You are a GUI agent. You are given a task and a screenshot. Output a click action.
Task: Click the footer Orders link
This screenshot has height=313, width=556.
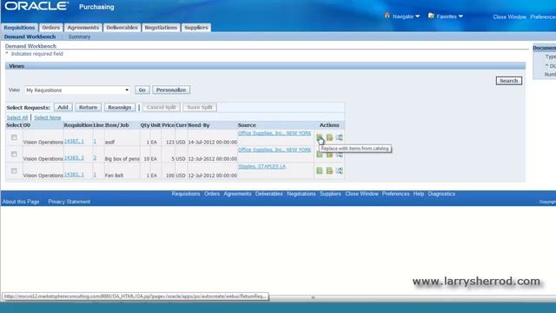[212, 194]
